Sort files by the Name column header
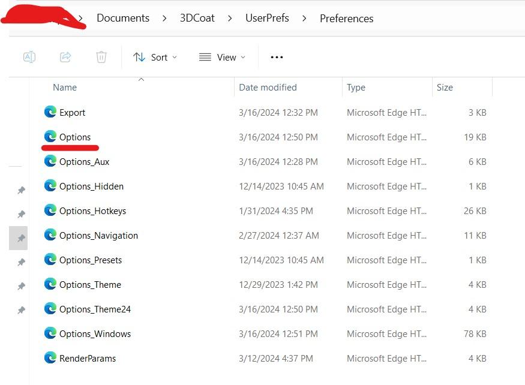 (x=65, y=87)
